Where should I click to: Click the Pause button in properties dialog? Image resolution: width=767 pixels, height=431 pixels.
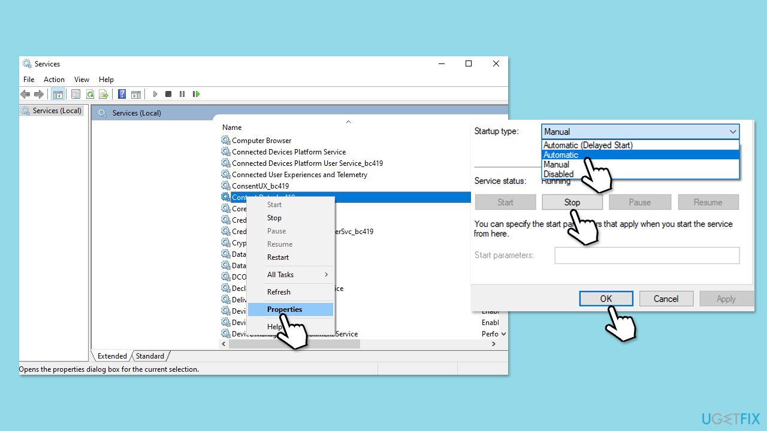[640, 202]
